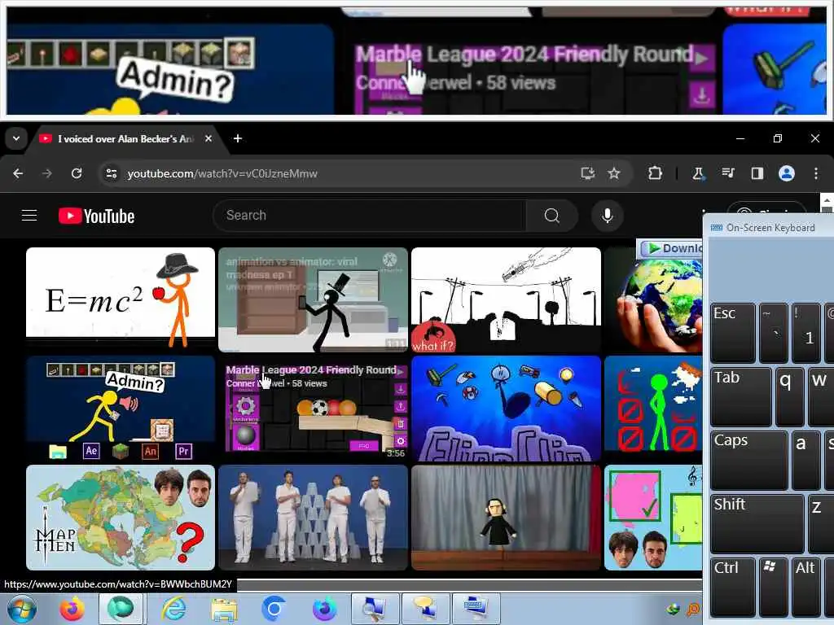Expand the Chrome tab search chevron

click(16, 138)
